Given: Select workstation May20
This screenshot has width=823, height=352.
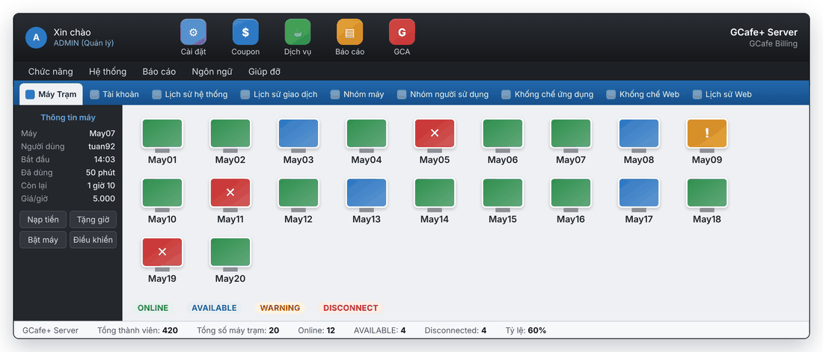Looking at the screenshot, I should [x=230, y=260].
